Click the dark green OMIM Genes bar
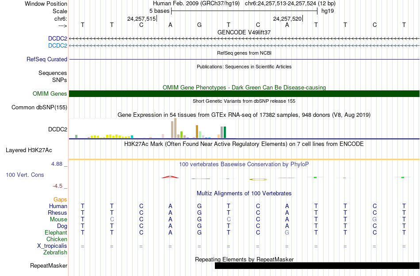 (x=244, y=94)
